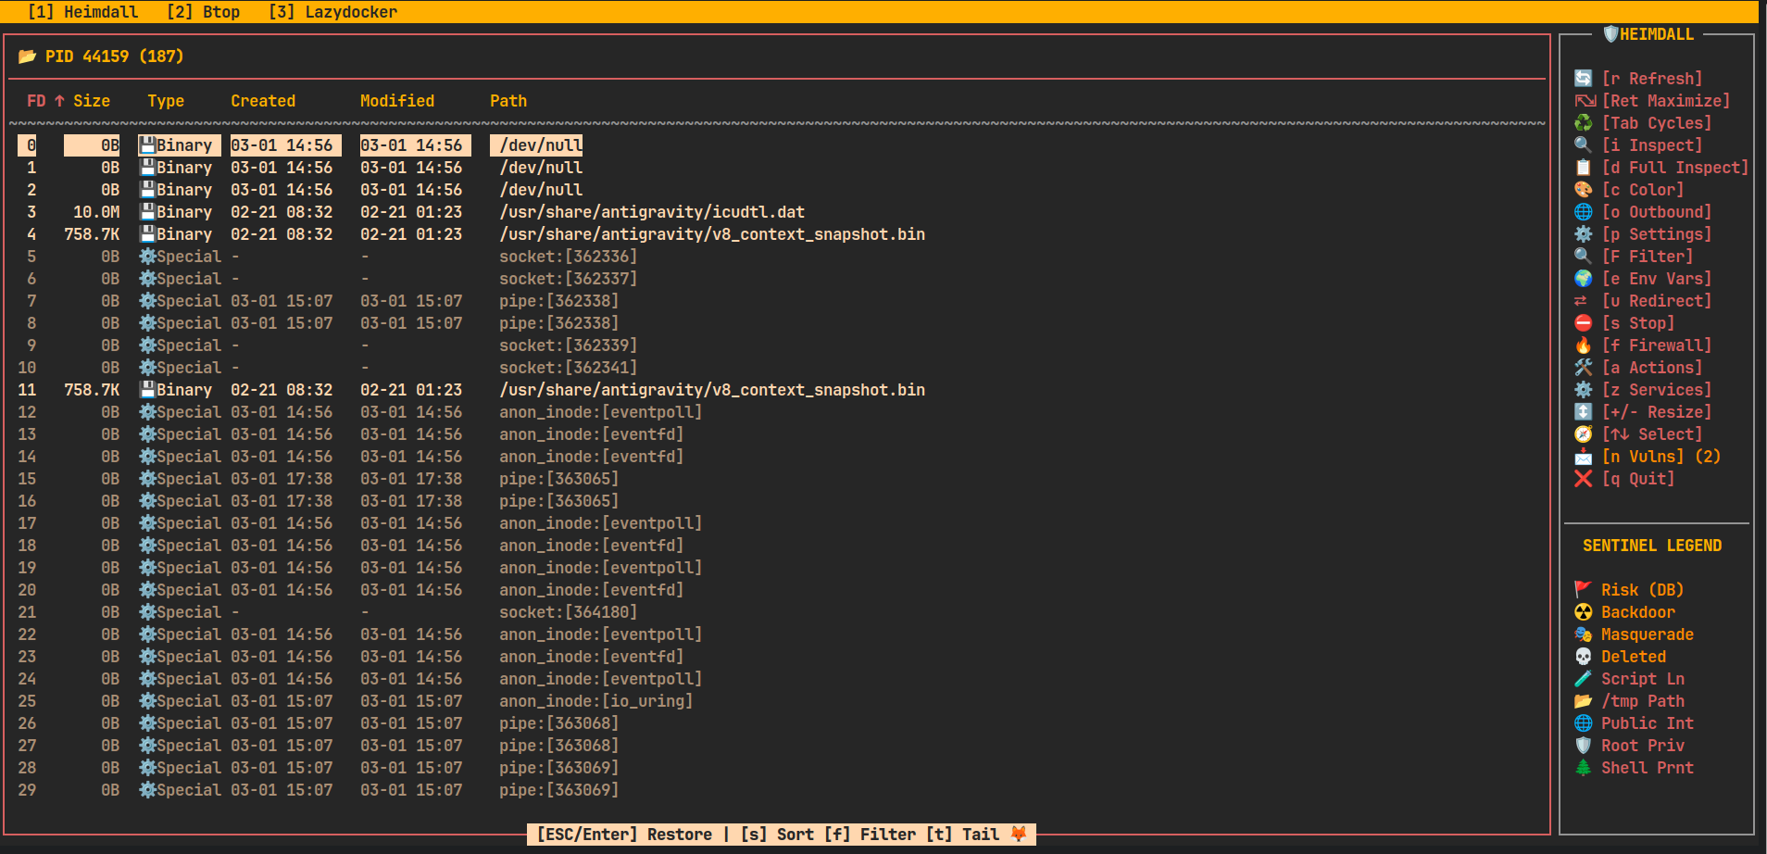
Task: Click the Backdoor legend entry
Action: tap(1624, 612)
